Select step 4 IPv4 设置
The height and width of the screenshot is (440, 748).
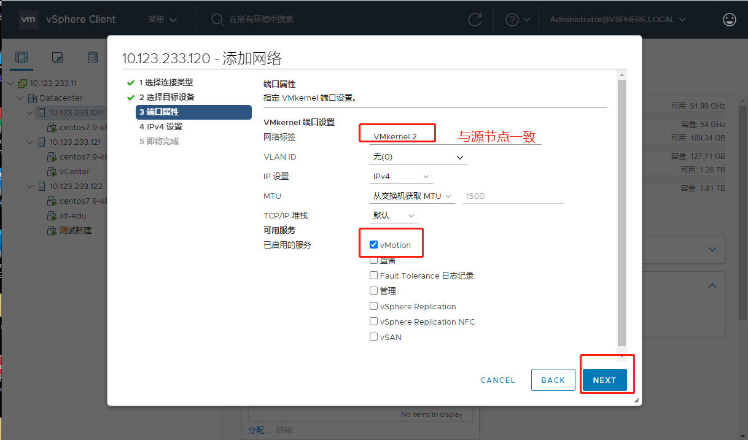161,126
